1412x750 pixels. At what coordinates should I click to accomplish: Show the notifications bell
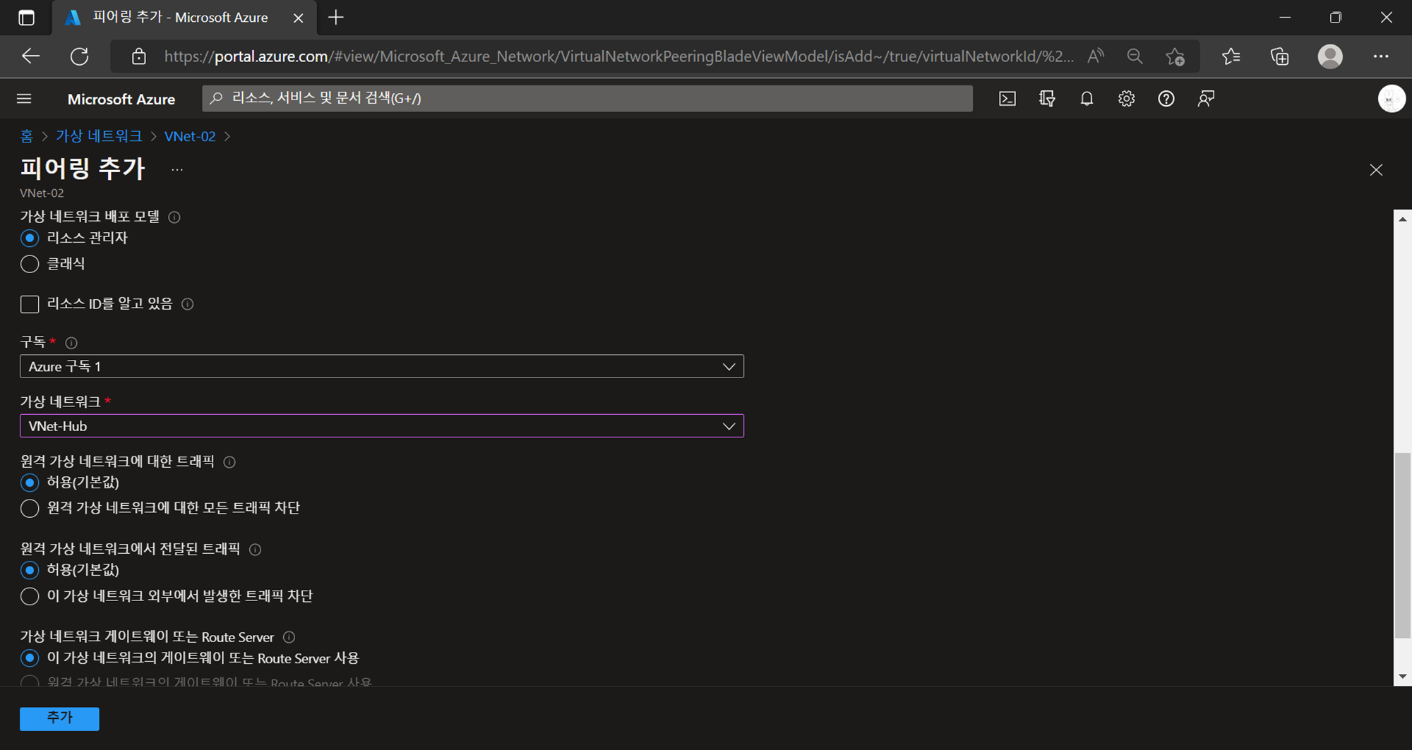(1087, 99)
